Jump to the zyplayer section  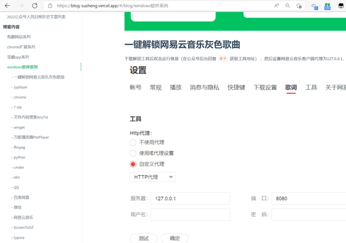click(x=21, y=87)
